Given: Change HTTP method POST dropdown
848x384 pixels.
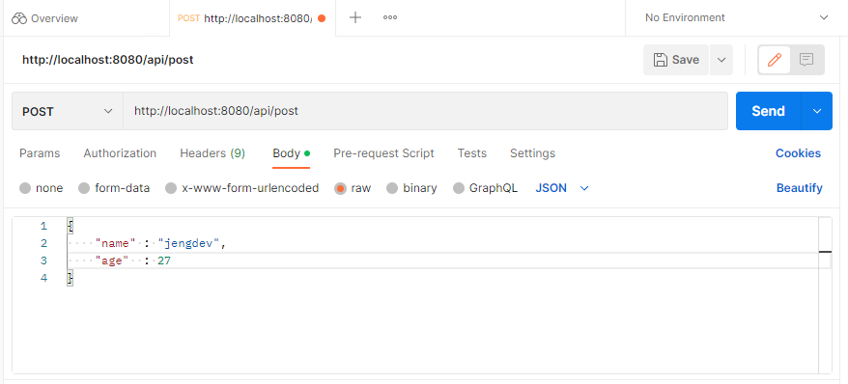Looking at the screenshot, I should pyautogui.click(x=68, y=111).
